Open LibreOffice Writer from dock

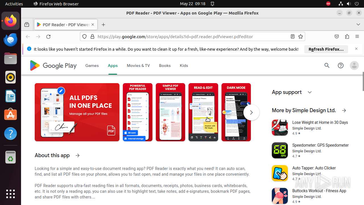[x=11, y=96]
